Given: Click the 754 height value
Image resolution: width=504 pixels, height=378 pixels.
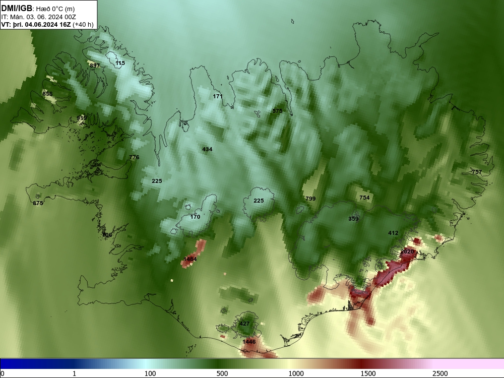Looking at the screenshot, I should (364, 198).
